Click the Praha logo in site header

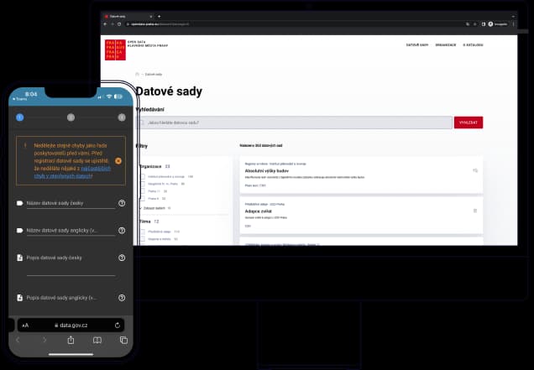pyautogui.click(x=115, y=50)
